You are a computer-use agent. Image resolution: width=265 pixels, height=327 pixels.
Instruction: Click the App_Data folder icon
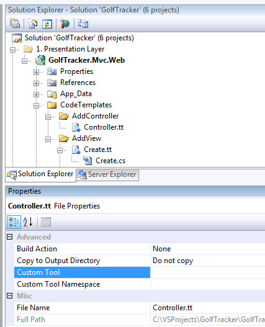click(52, 94)
